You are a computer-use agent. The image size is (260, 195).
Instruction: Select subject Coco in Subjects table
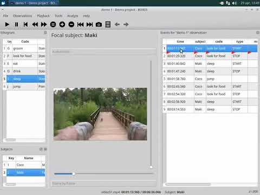point(24,165)
